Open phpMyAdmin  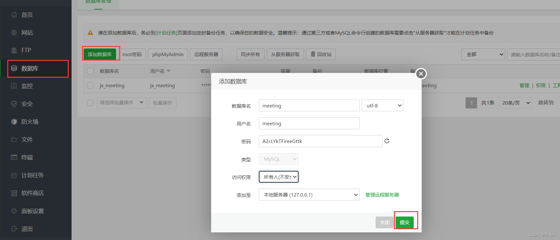[x=168, y=54]
